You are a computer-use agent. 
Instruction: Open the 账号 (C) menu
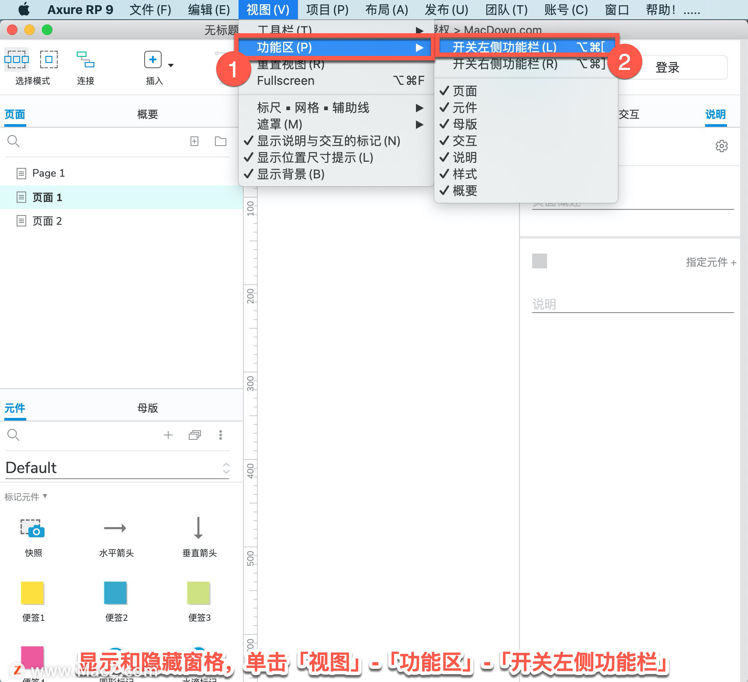point(566,9)
